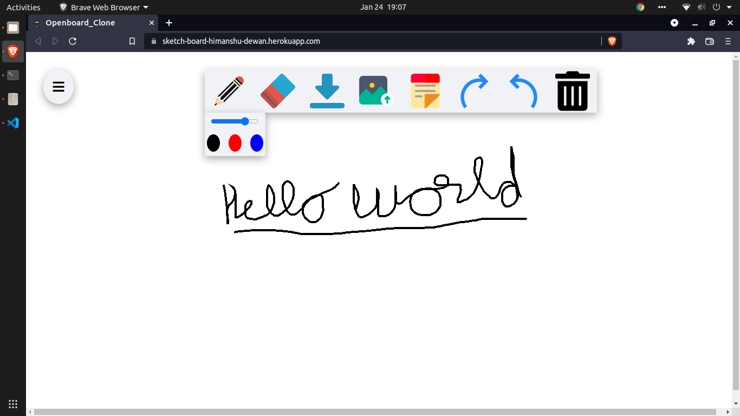Pick the blue pen color
740x416 pixels.
(x=256, y=143)
